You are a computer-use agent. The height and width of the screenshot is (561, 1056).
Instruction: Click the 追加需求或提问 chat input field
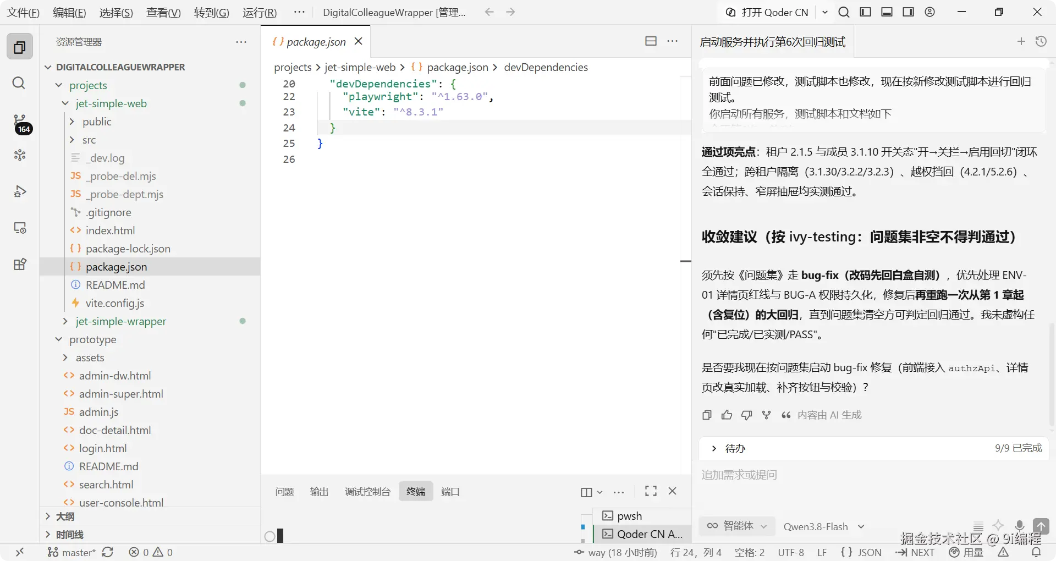[873, 475]
